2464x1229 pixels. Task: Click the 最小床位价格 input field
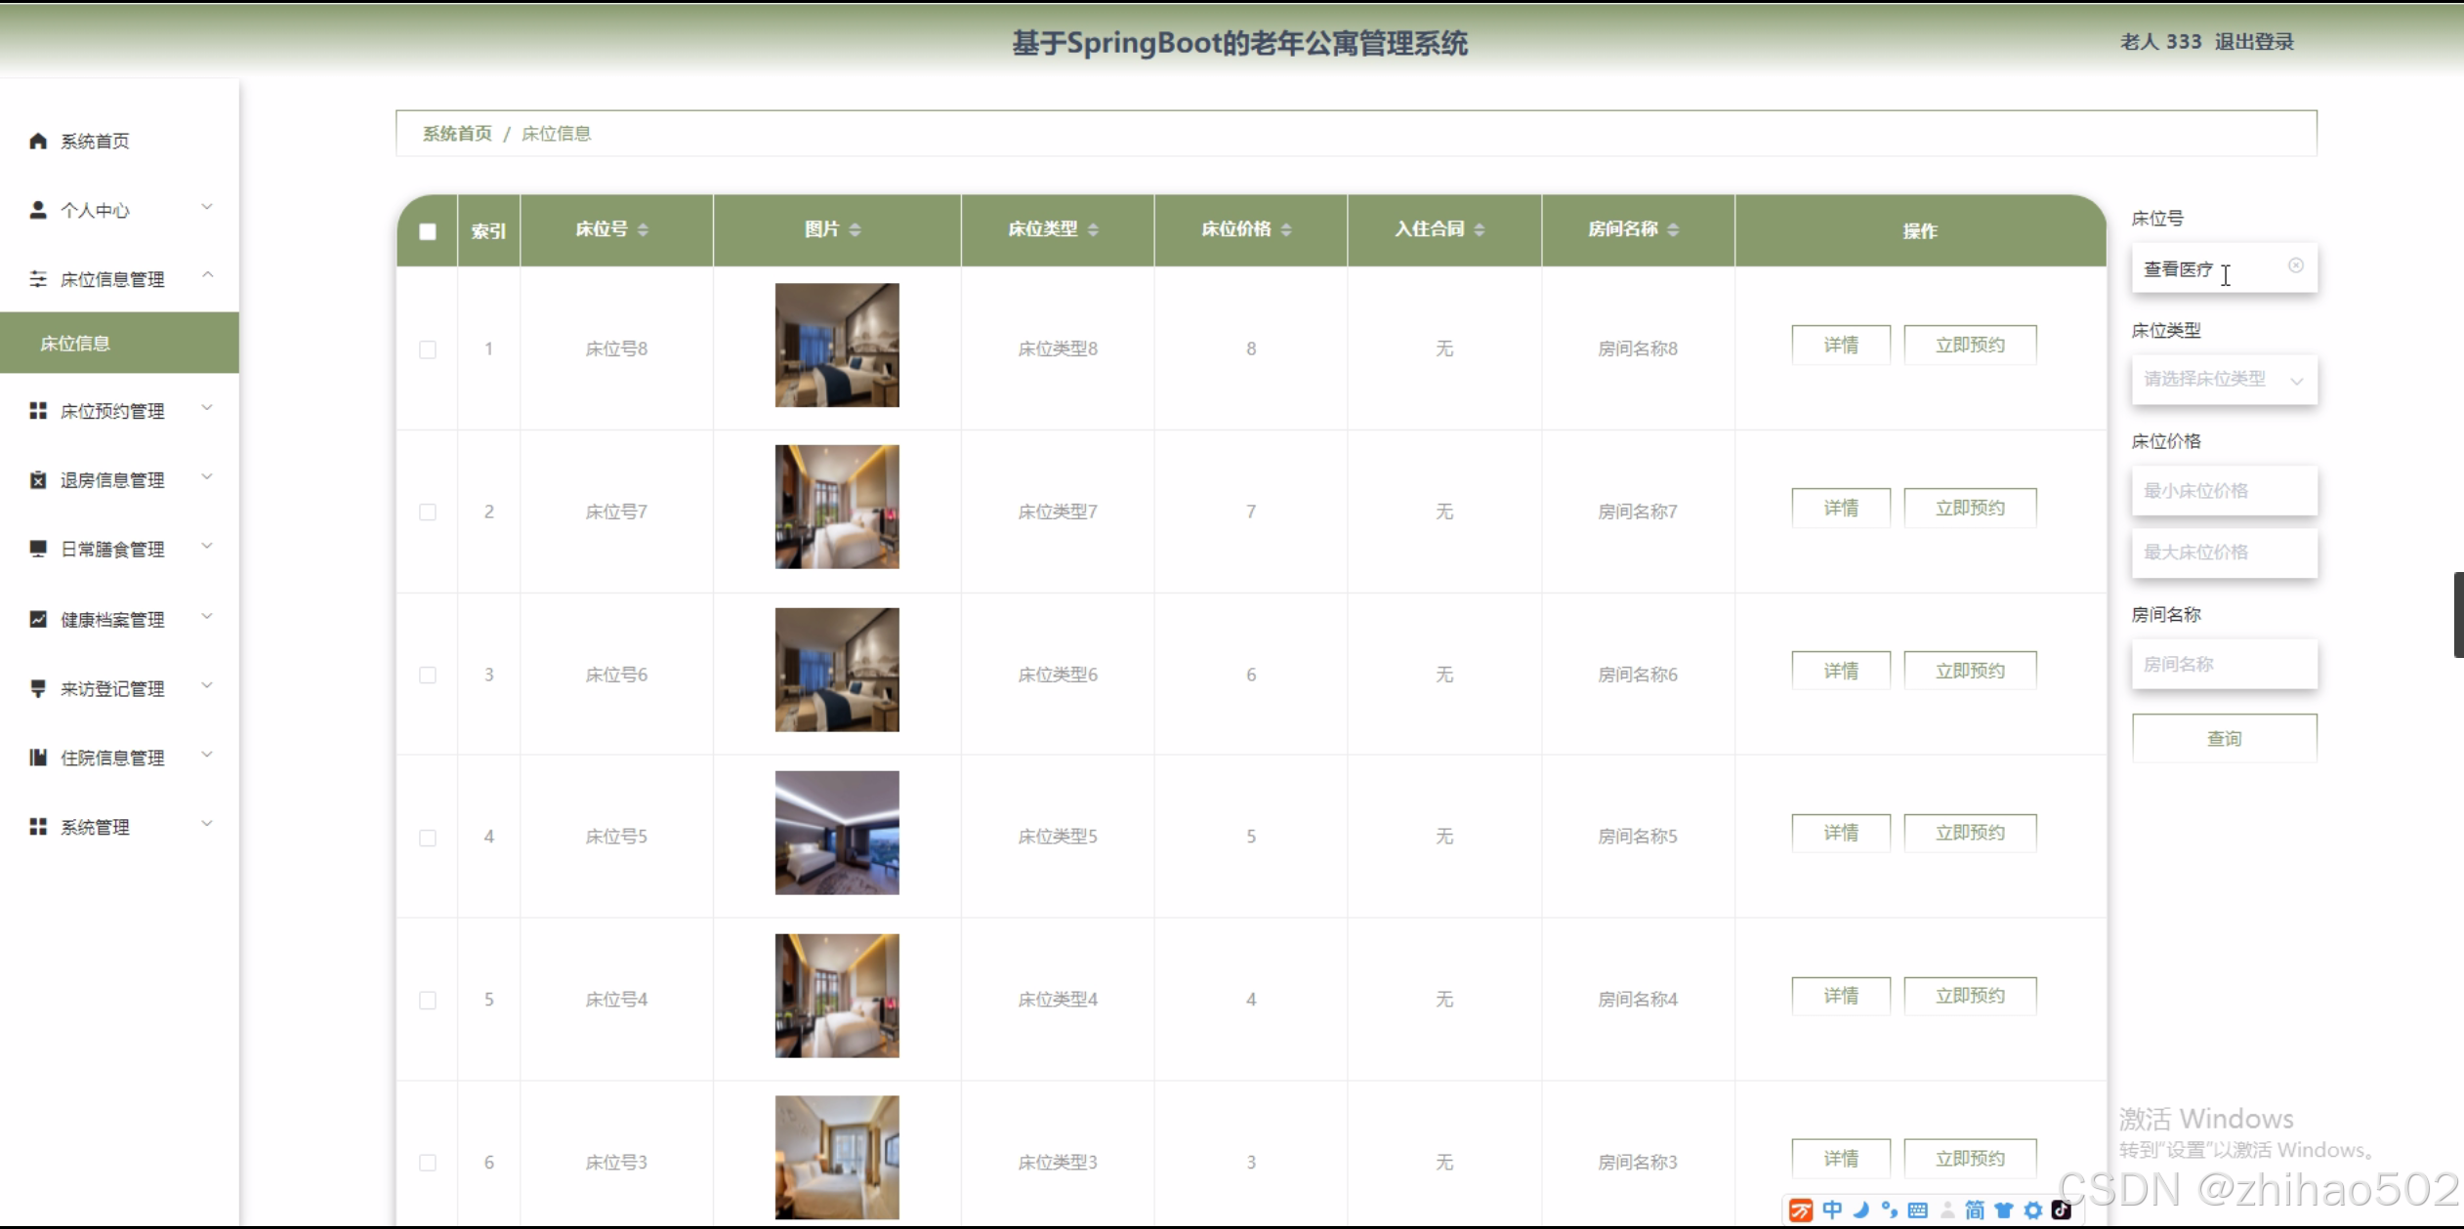(2224, 491)
